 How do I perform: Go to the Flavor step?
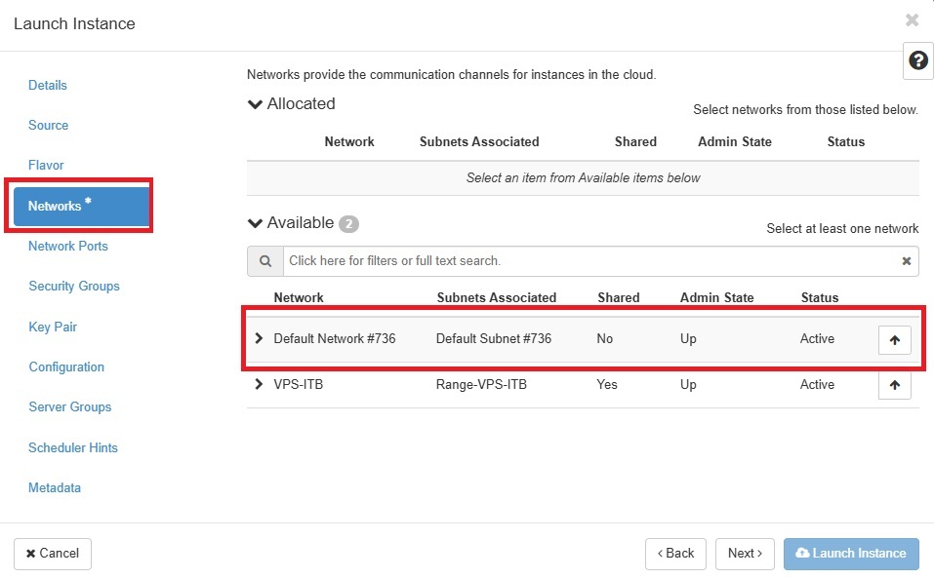tap(46, 165)
